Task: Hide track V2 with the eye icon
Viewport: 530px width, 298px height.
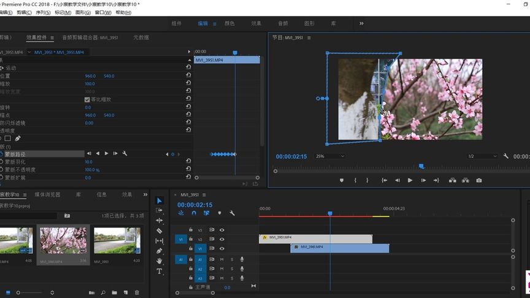Action: click(x=222, y=239)
